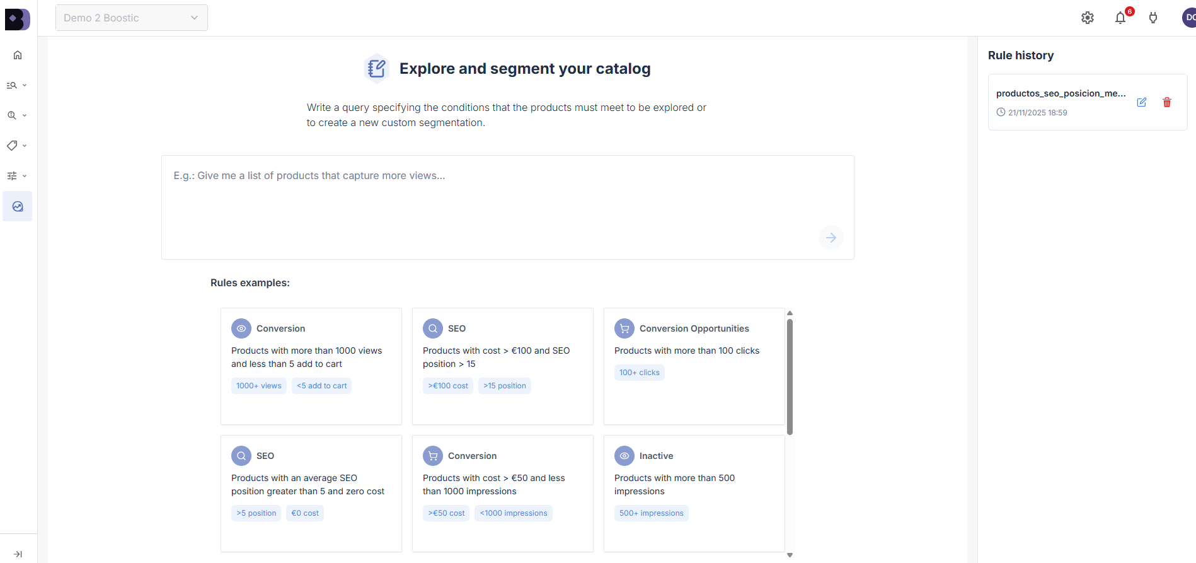Image resolution: width=1196 pixels, height=563 pixels.
Task: Click the '>15 position' tag
Action: click(505, 386)
